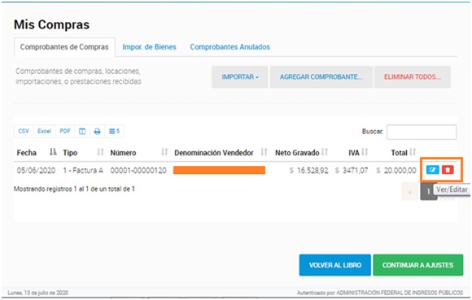This screenshot has width=472, height=300.
Task: Print the table with printer icon
Action: tap(97, 132)
